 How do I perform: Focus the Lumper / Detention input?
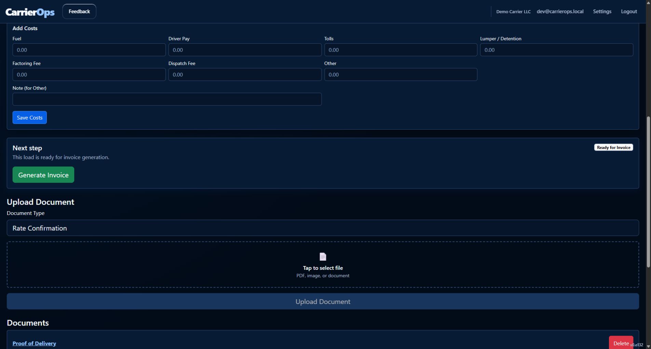(556, 50)
